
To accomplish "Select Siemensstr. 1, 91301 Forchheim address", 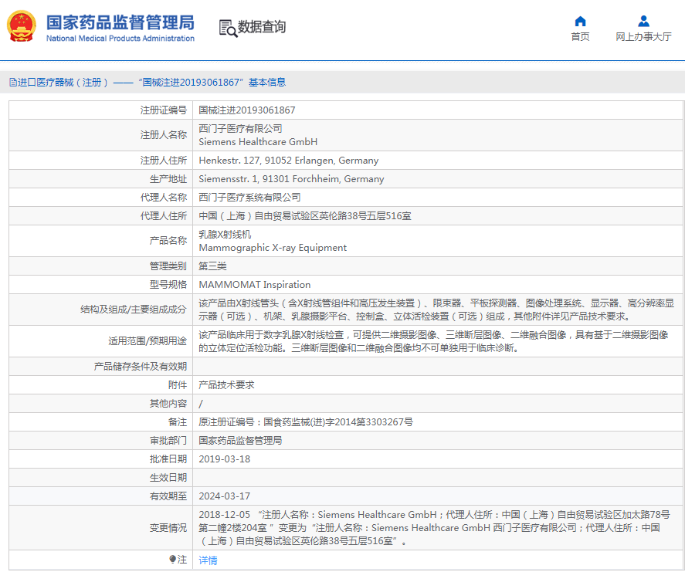I will pos(291,179).
